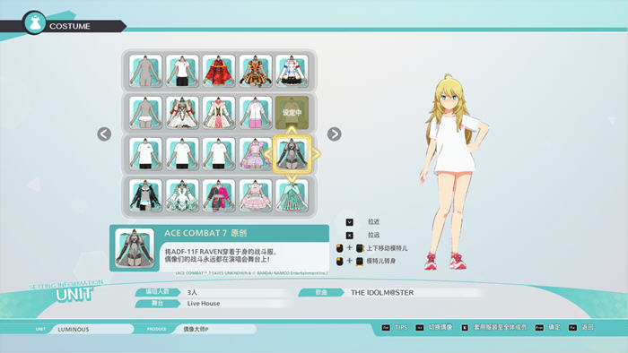The image size is (628, 353).
Task: Pick the purple pastel dress costume
Action: click(x=256, y=154)
